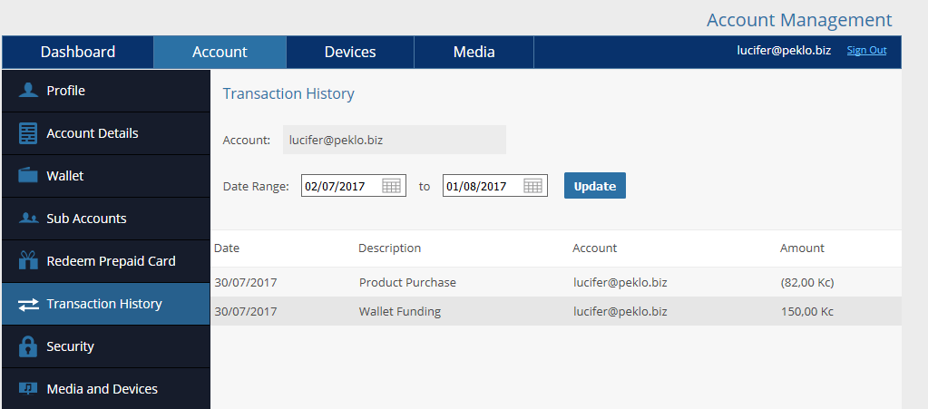Select the Account tab
Screen dimensions: 928x409
point(220,52)
